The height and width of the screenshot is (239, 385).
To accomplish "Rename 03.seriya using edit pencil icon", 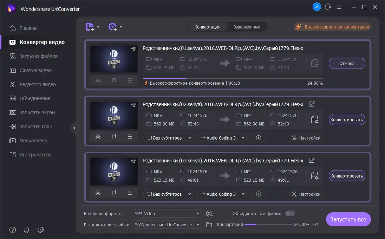I will (312, 160).
